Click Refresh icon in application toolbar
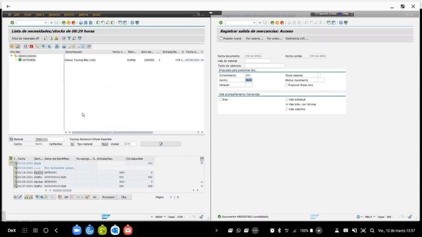 tap(64, 38)
